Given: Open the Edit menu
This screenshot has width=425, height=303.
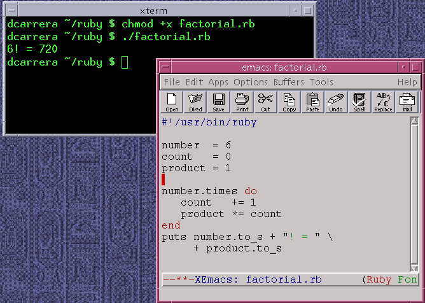Looking at the screenshot, I should pyautogui.click(x=194, y=82).
